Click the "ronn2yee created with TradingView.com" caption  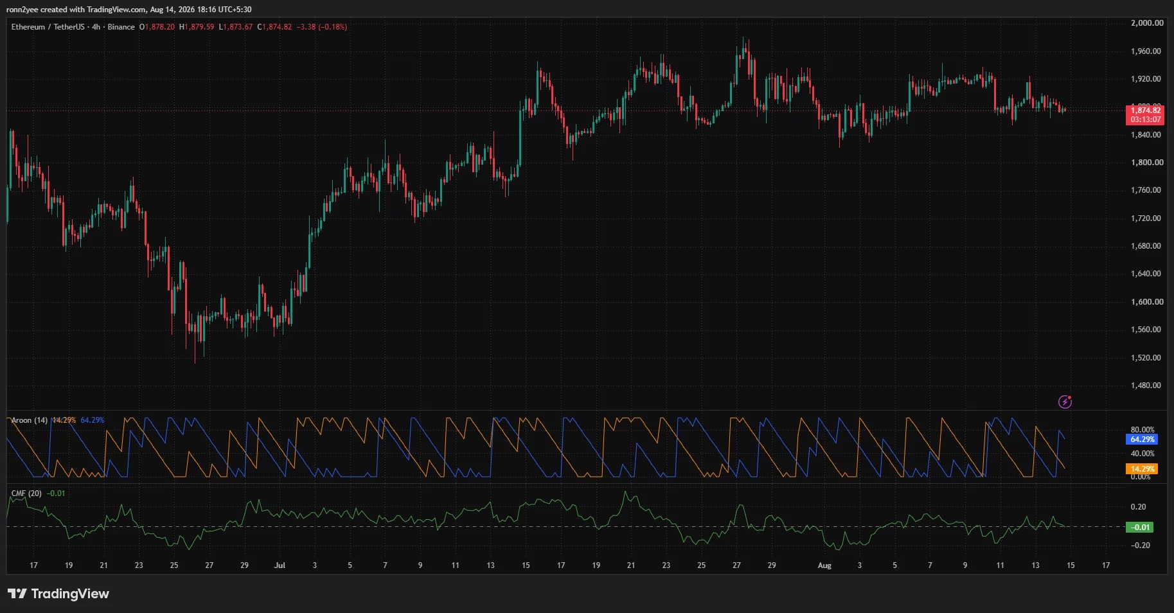[x=76, y=10]
